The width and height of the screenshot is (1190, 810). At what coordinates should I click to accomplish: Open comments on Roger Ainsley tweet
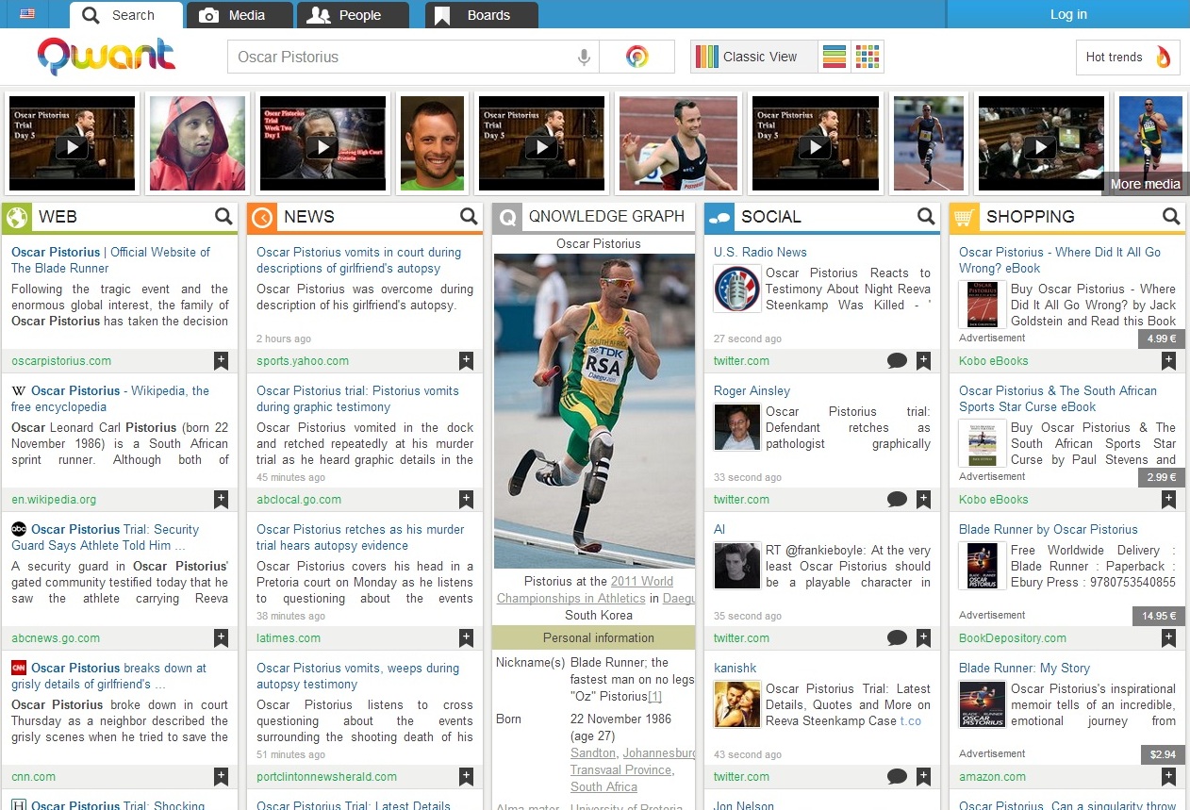coord(897,499)
